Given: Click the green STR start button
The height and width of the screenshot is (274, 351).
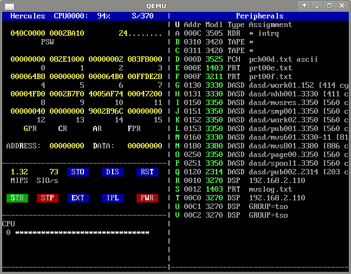Looking at the screenshot, I should point(17,198).
